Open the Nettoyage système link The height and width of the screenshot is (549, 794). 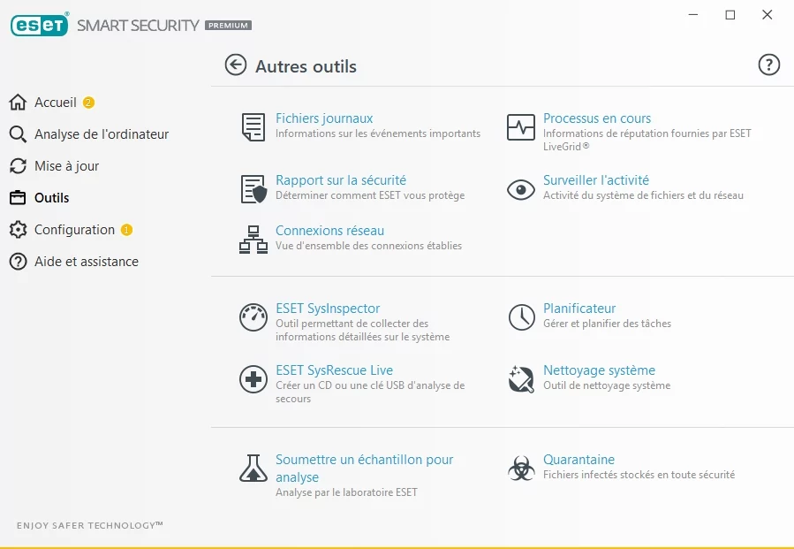(599, 370)
